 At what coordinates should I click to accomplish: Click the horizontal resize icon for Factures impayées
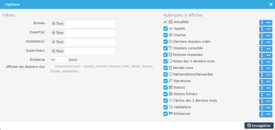268,55
